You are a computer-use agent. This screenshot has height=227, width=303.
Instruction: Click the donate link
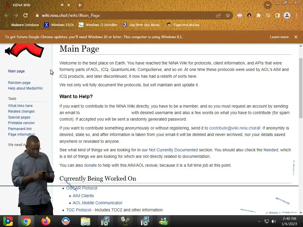[91, 165]
